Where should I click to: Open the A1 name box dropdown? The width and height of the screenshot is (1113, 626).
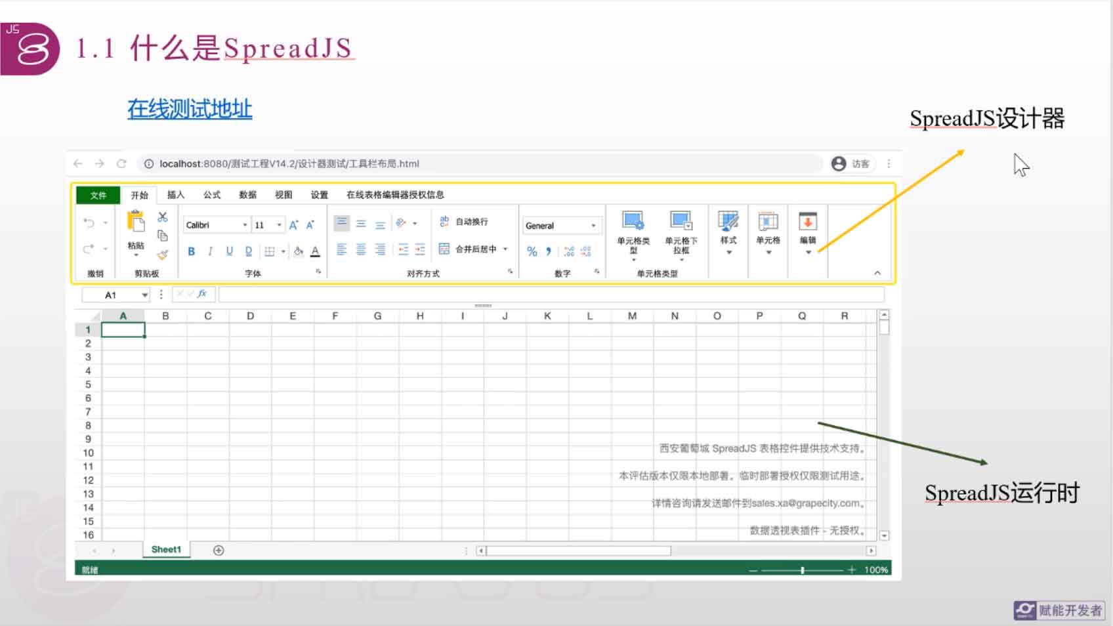pos(144,295)
